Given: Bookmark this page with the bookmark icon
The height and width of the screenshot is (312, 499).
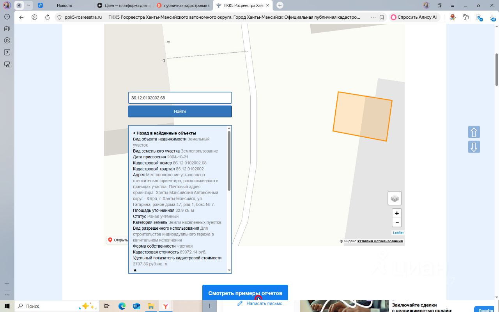Looking at the screenshot, I should pos(382,17).
